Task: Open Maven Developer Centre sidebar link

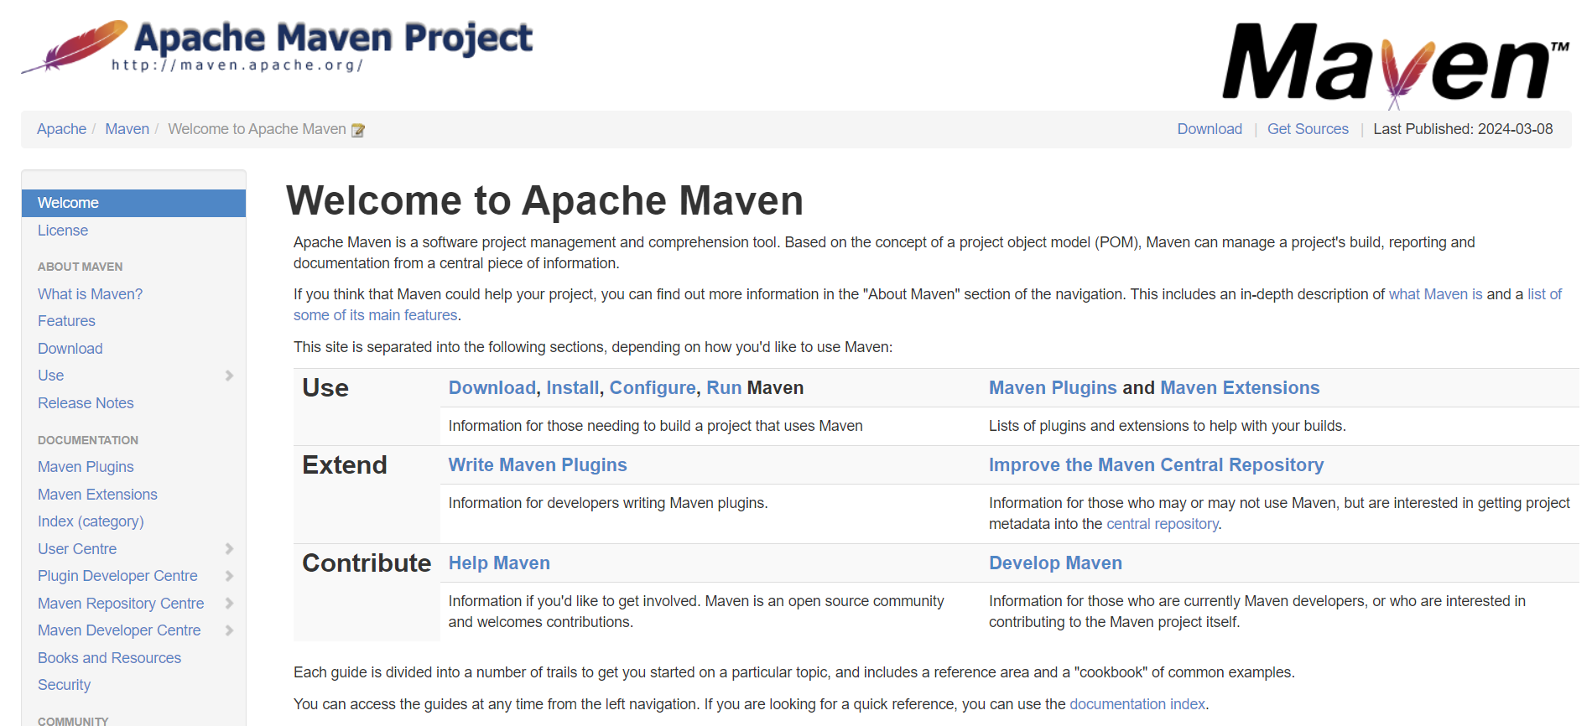Action: point(119,630)
